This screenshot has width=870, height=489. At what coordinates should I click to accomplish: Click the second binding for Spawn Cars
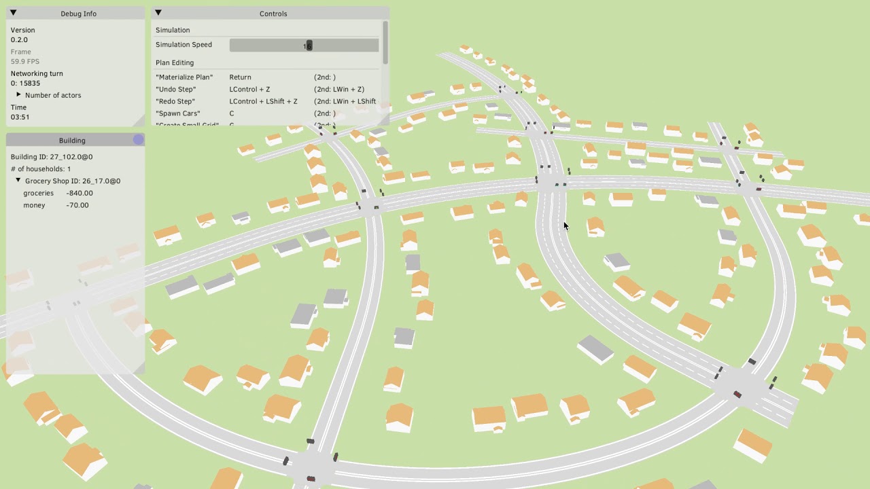pyautogui.click(x=325, y=113)
